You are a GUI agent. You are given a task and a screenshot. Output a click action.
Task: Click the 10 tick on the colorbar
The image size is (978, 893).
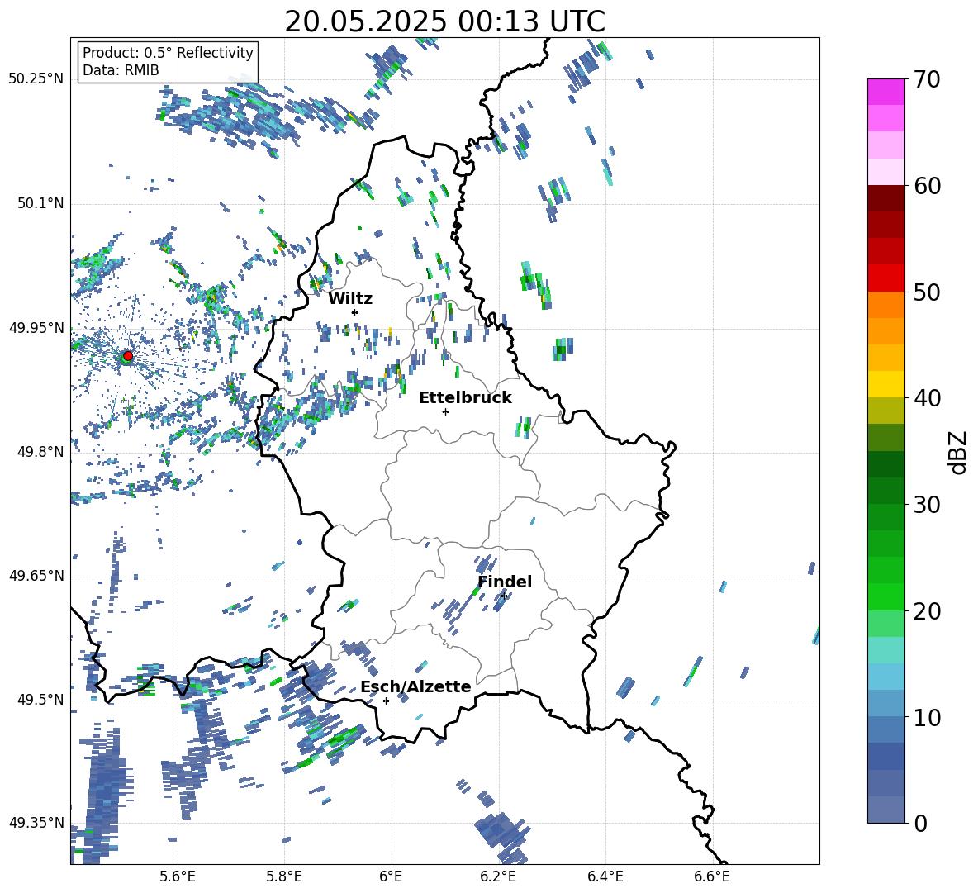tap(927, 717)
